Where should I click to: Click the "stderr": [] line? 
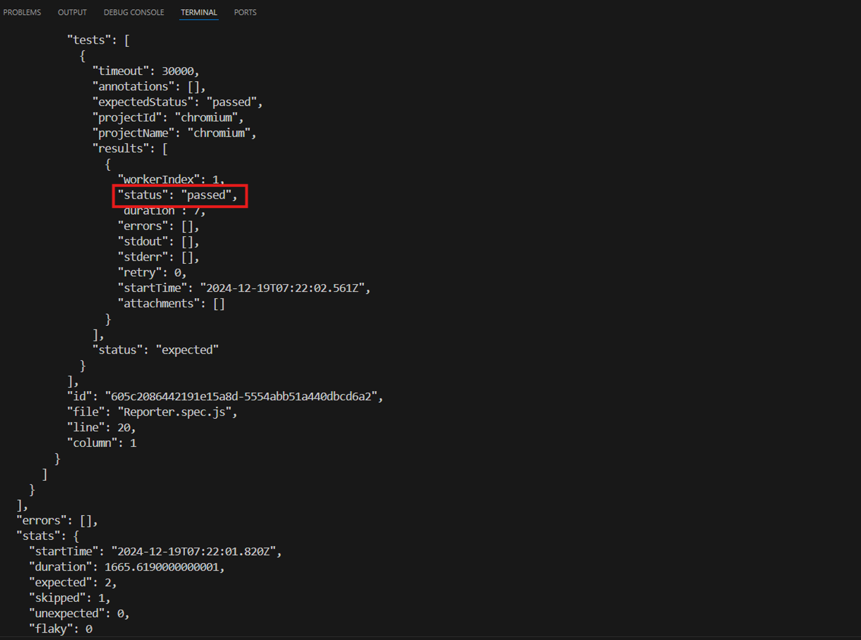pyautogui.click(x=159, y=257)
